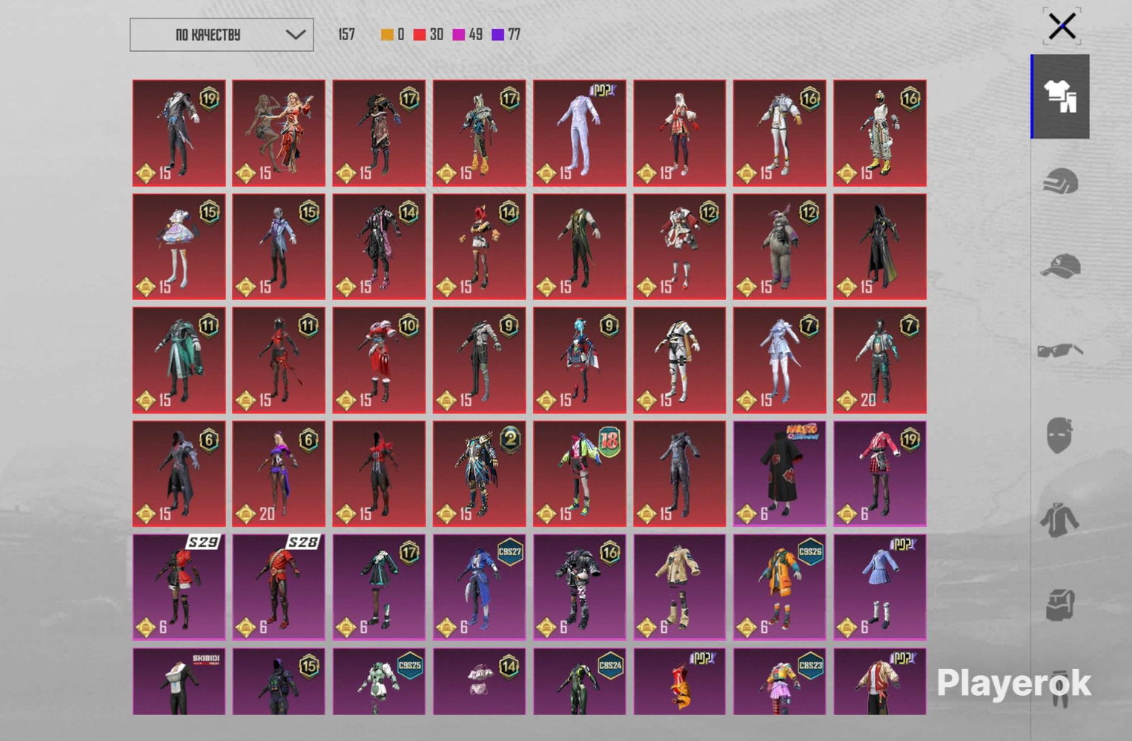Select the pink bikini outfit with badge 14

[480, 682]
